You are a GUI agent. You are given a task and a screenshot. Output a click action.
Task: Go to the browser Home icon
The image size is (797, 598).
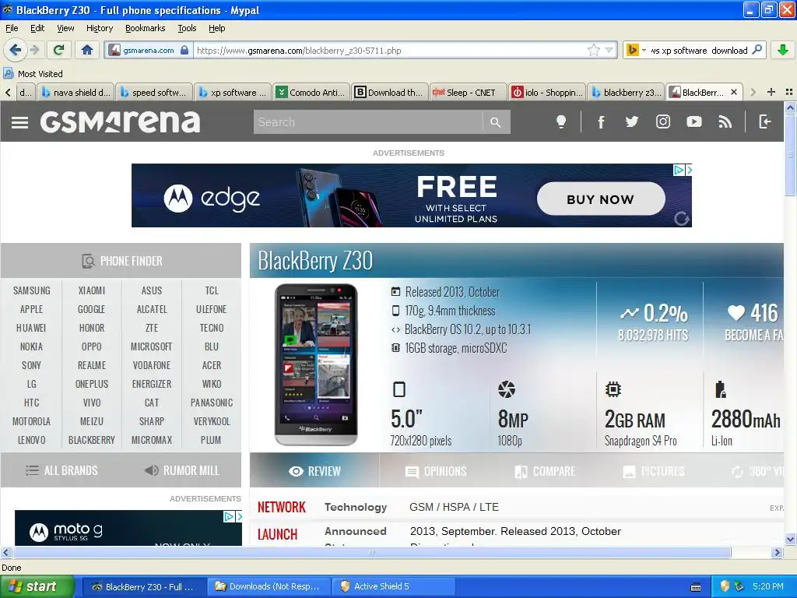tap(87, 50)
